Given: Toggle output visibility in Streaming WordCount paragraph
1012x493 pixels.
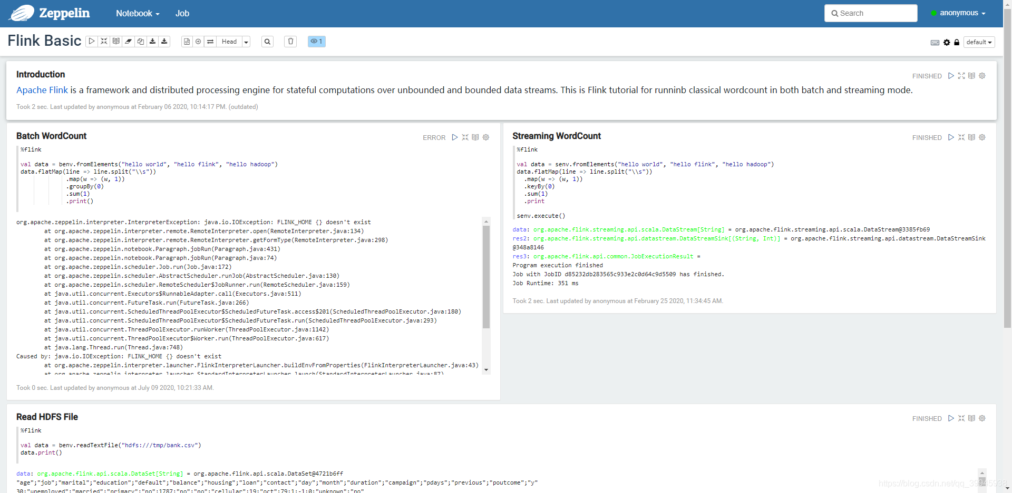Looking at the screenshot, I should pyautogui.click(x=971, y=137).
